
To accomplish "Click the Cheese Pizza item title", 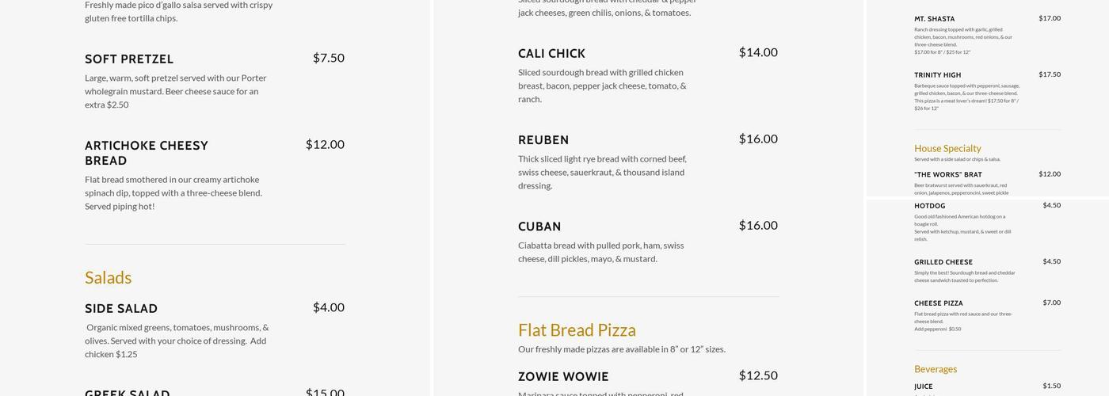I will coord(938,303).
